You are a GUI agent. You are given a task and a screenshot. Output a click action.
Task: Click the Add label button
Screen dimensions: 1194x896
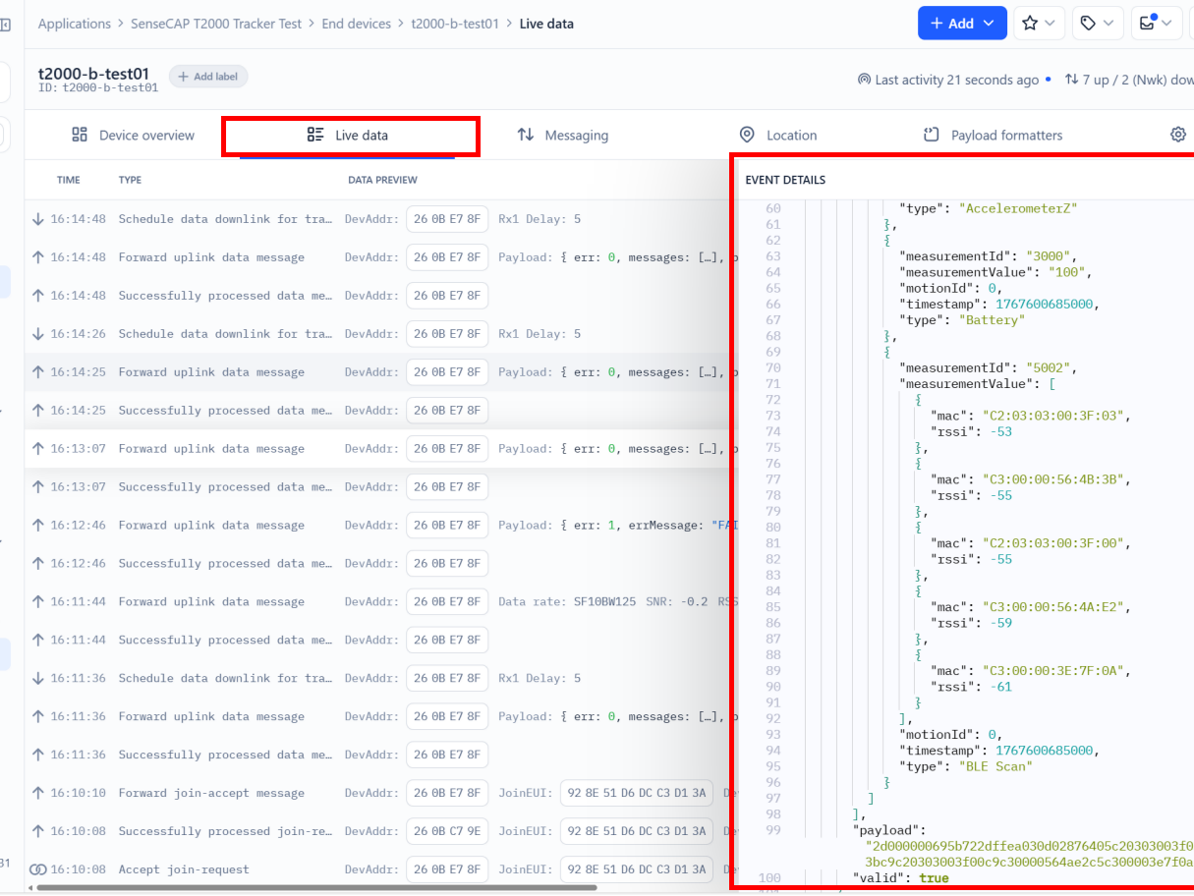pyautogui.click(x=208, y=77)
